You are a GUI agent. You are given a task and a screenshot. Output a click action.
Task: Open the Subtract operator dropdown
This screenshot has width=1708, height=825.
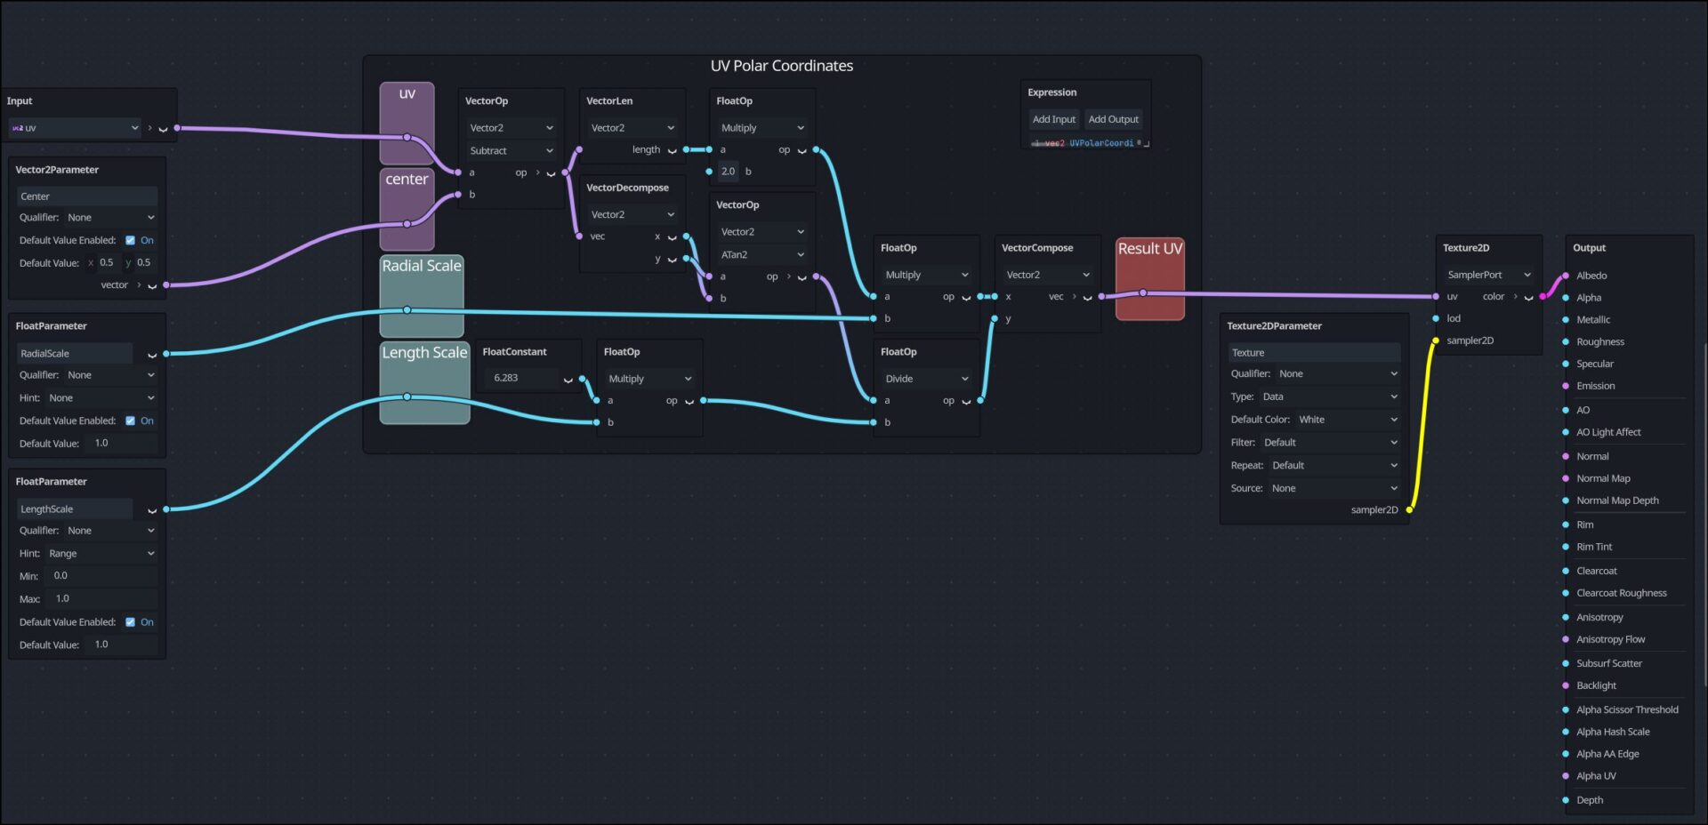[512, 151]
